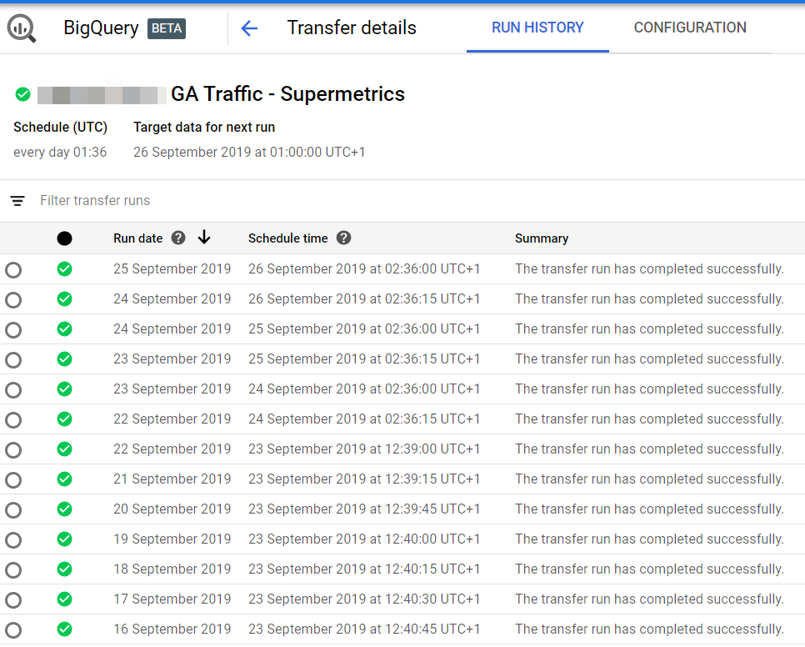
Task: Click success icon for 25 September 2019 run
Action: 64,269
